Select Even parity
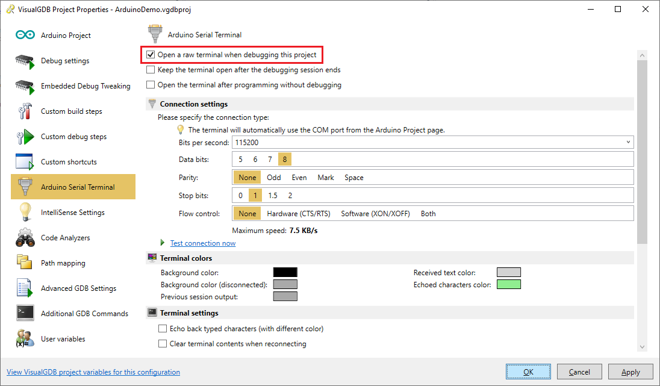 299,178
